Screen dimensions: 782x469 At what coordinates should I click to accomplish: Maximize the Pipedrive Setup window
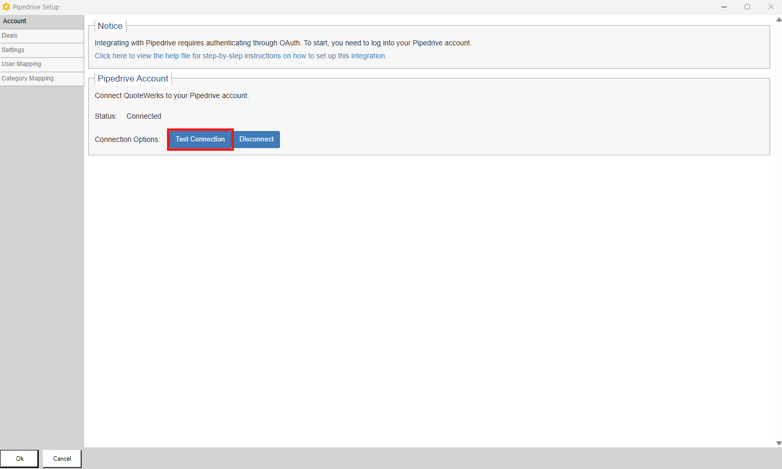(747, 7)
